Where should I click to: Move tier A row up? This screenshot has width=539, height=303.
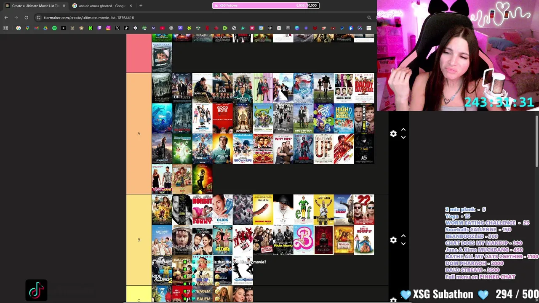[x=403, y=130]
